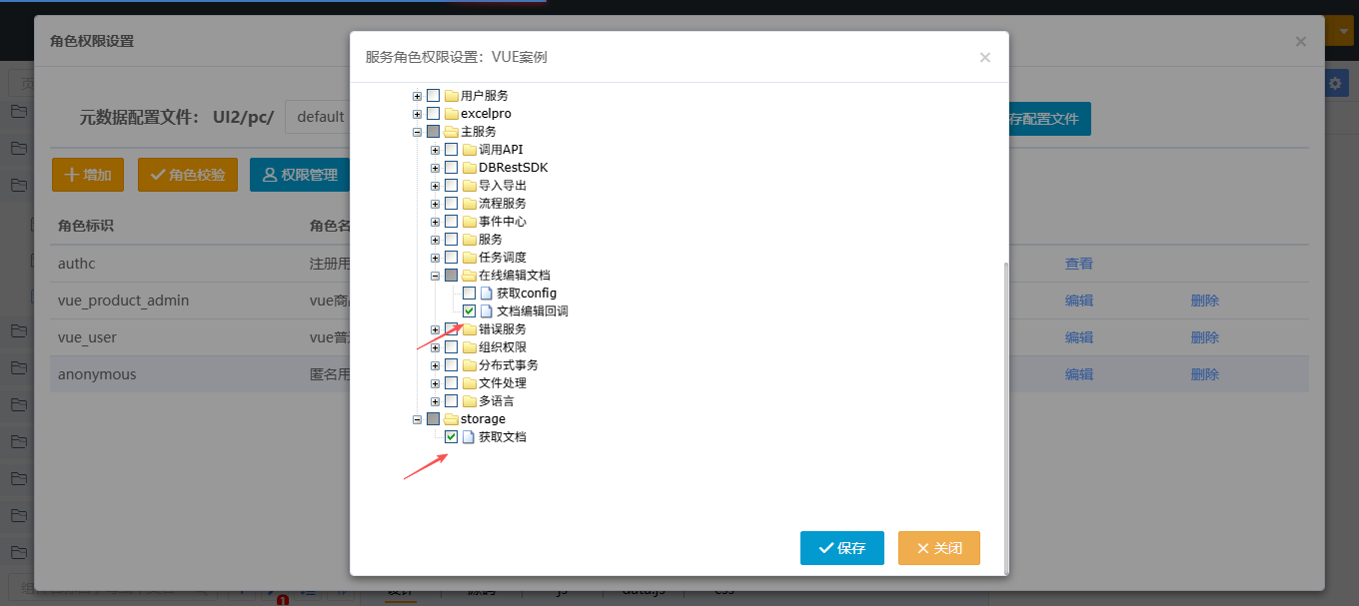Click the 关闭 button
The image size is (1359, 606).
pos(938,548)
